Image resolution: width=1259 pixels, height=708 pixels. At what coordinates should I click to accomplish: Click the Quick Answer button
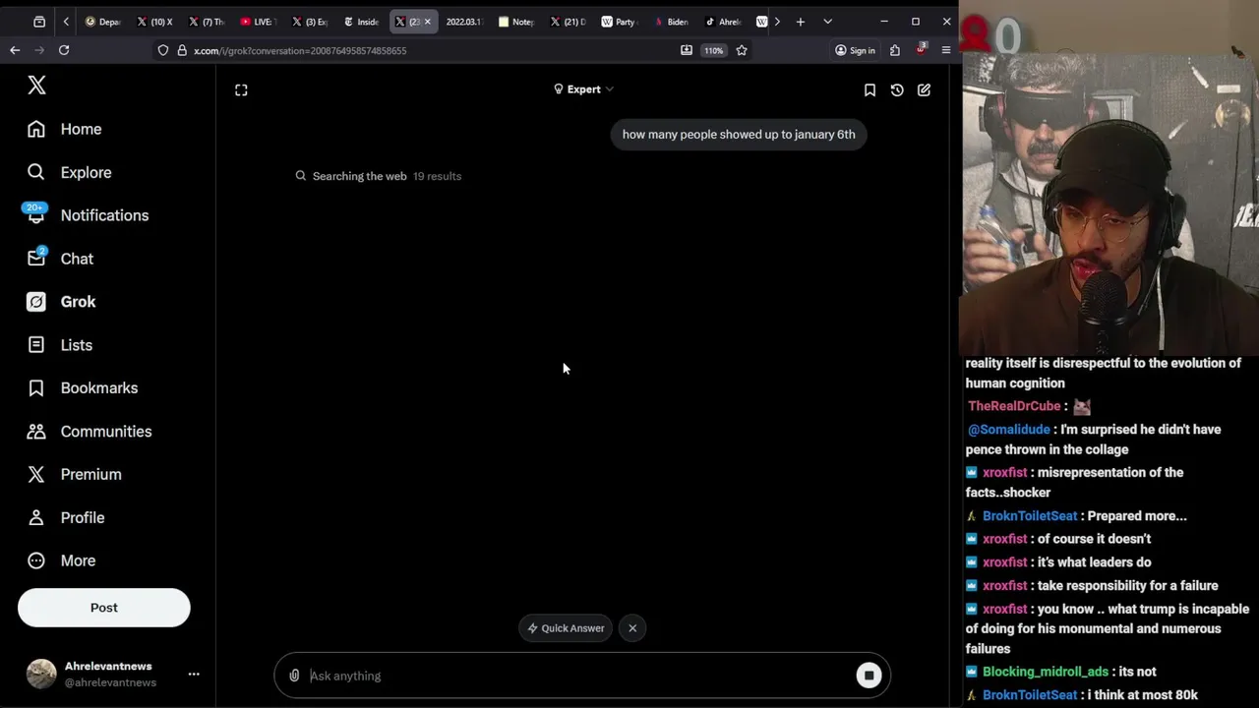pyautogui.click(x=566, y=628)
